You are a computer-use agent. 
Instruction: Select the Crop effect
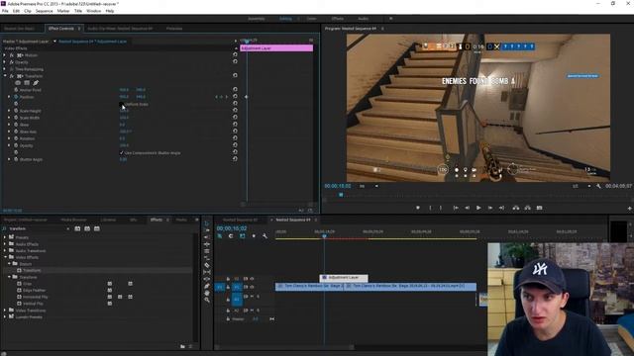(27, 284)
